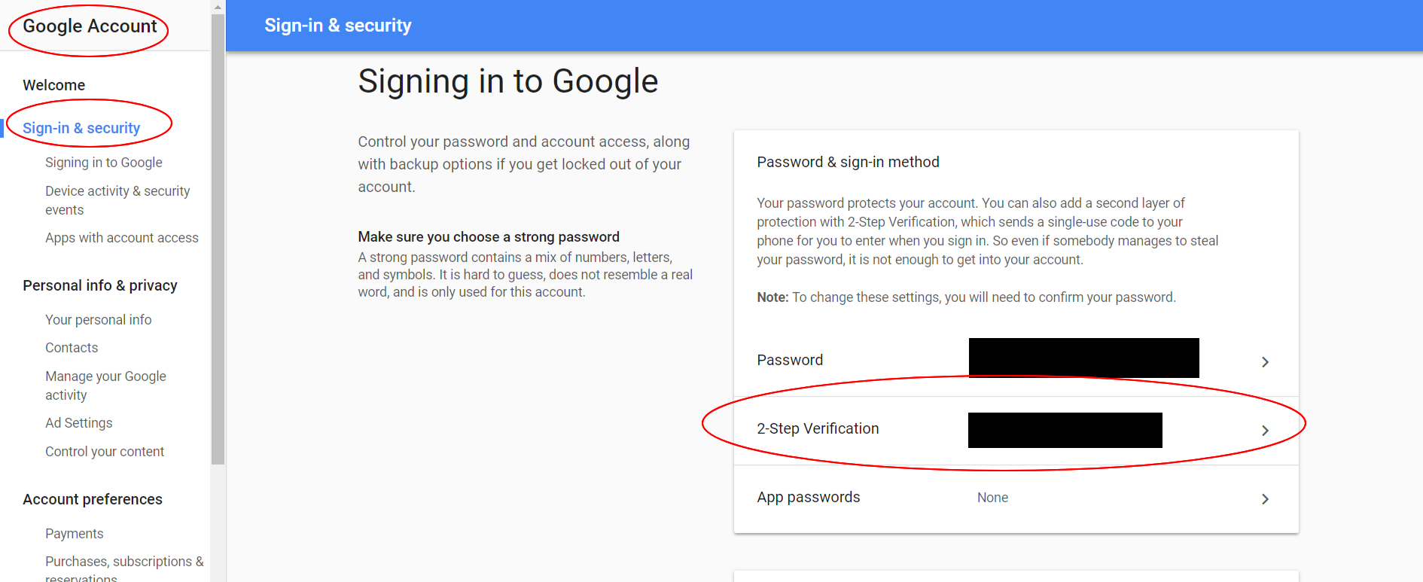The image size is (1423, 582).
Task: Select Manage your Google activity
Action: (105, 385)
